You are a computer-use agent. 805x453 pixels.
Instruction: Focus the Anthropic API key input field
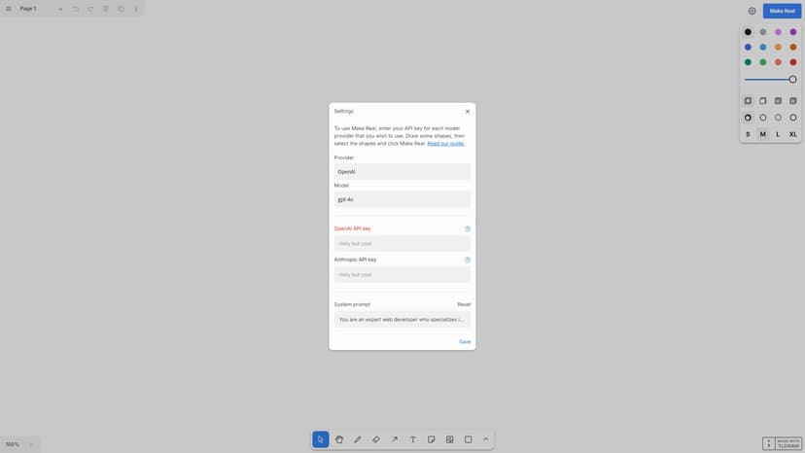(x=402, y=275)
